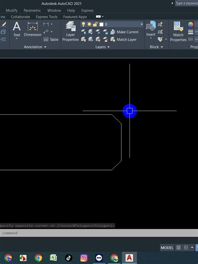Click the Make Current button
Viewport: 198px width, 264px height.
point(124,32)
